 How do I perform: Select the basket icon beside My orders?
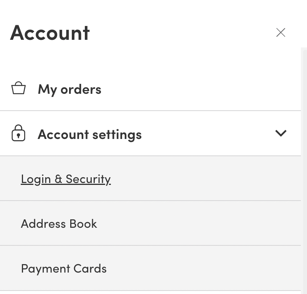18,88
